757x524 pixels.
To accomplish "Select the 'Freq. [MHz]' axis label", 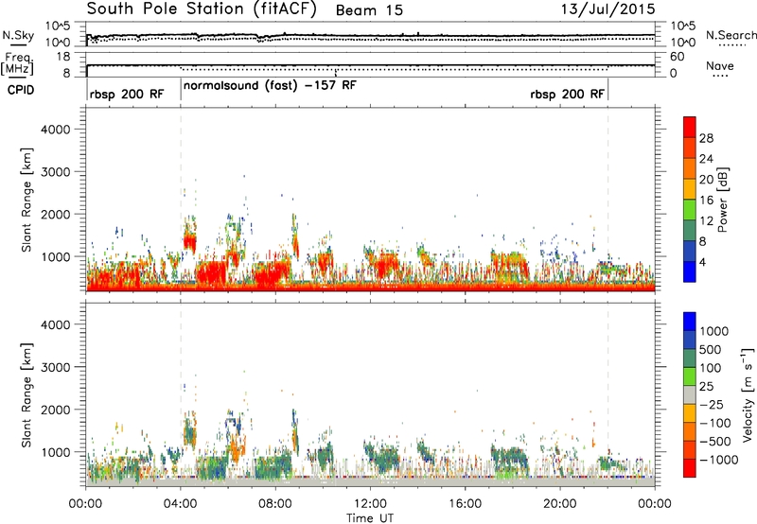I will pos(18,64).
